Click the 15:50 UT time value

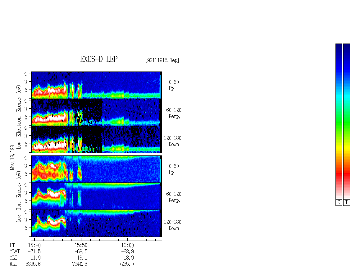(81, 245)
